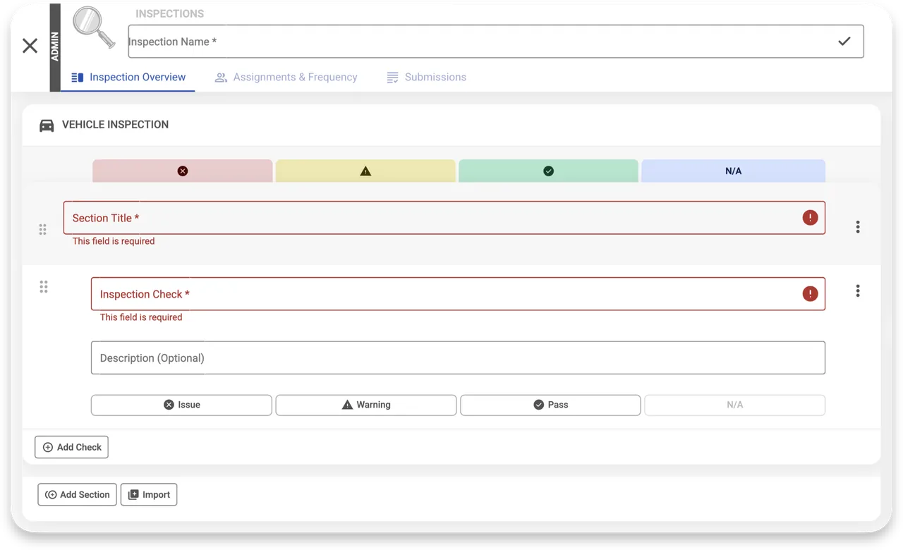Close the inspection editor with X icon
The height and width of the screenshot is (550, 903).
pos(30,46)
